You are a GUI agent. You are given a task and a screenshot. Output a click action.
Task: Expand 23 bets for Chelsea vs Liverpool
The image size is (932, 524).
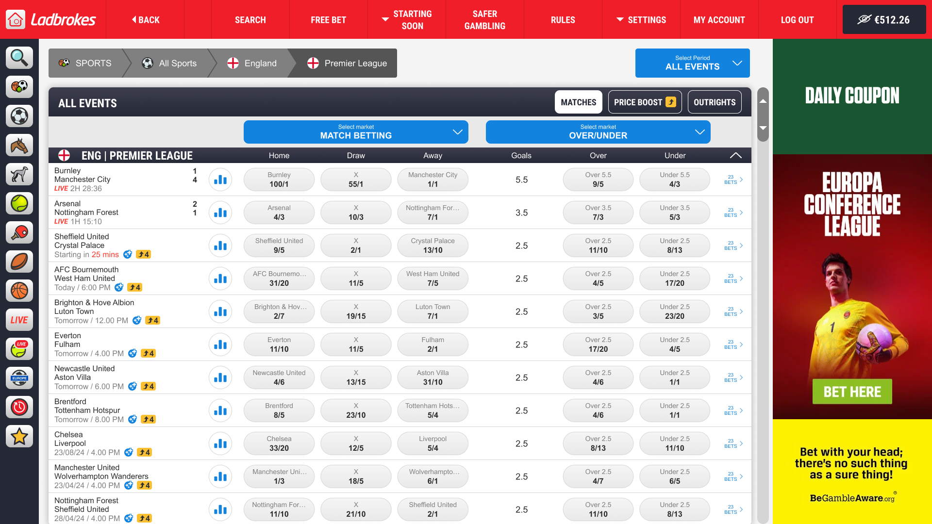pos(733,443)
